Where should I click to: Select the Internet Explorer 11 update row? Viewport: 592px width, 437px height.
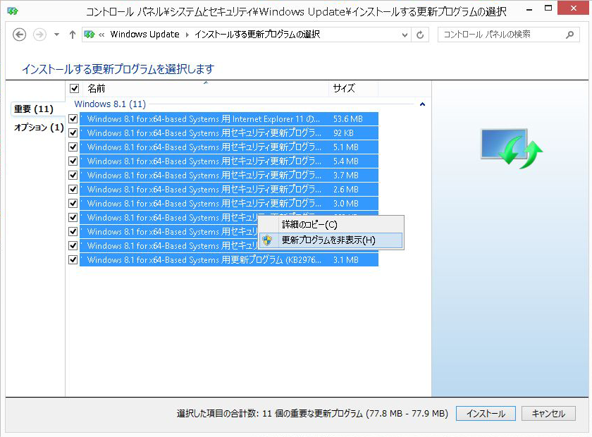[x=229, y=119]
